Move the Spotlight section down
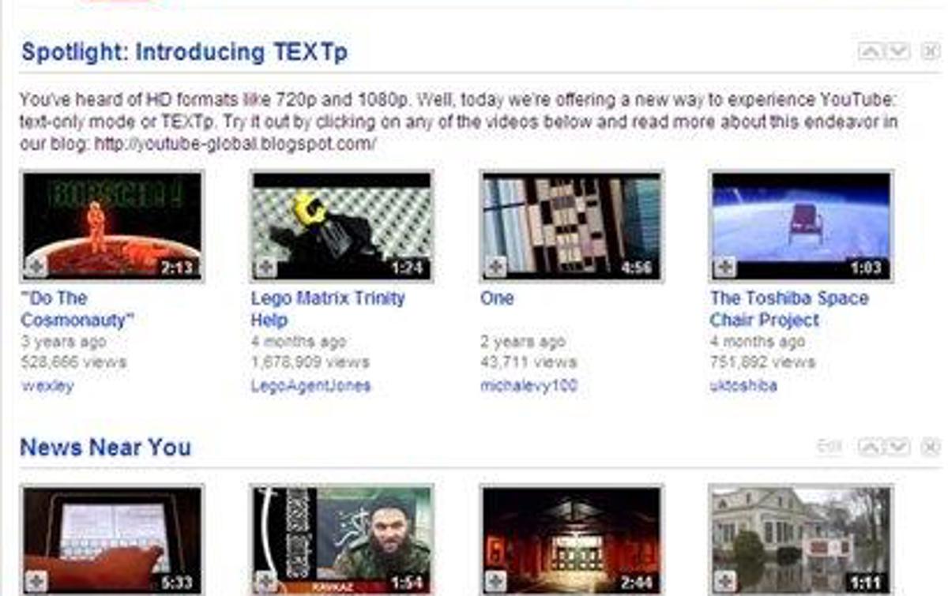Viewport: 948px width, 596px height. [897, 52]
